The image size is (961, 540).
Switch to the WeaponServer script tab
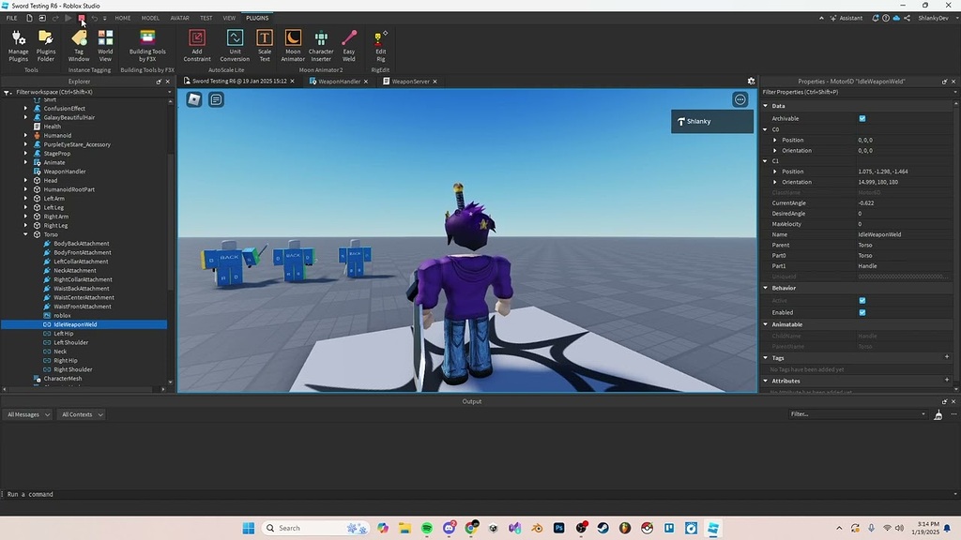[x=410, y=81]
